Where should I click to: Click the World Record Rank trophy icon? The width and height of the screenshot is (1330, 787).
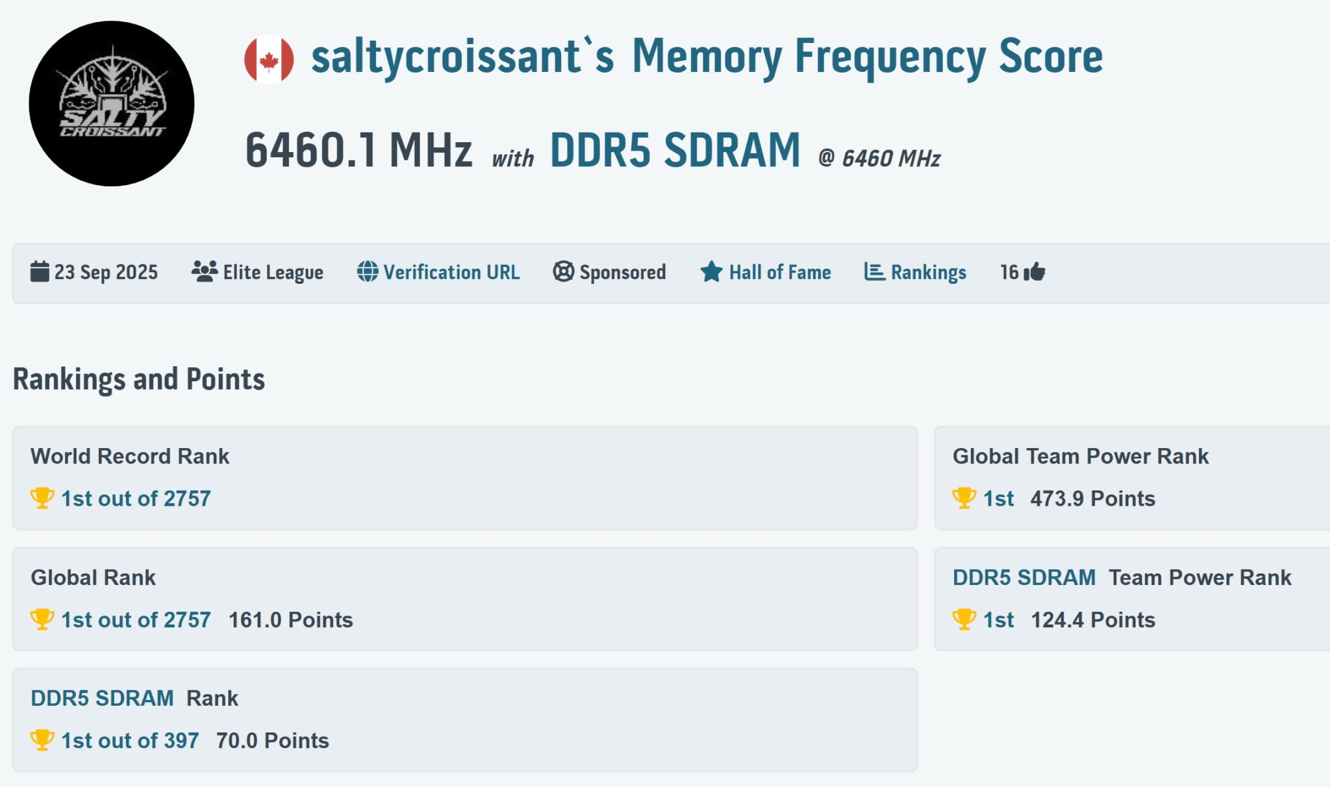(x=42, y=498)
